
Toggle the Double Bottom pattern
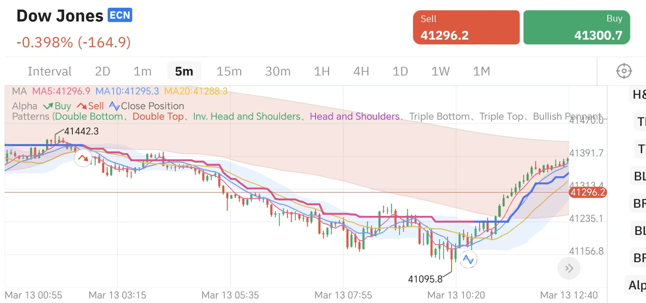(x=89, y=117)
